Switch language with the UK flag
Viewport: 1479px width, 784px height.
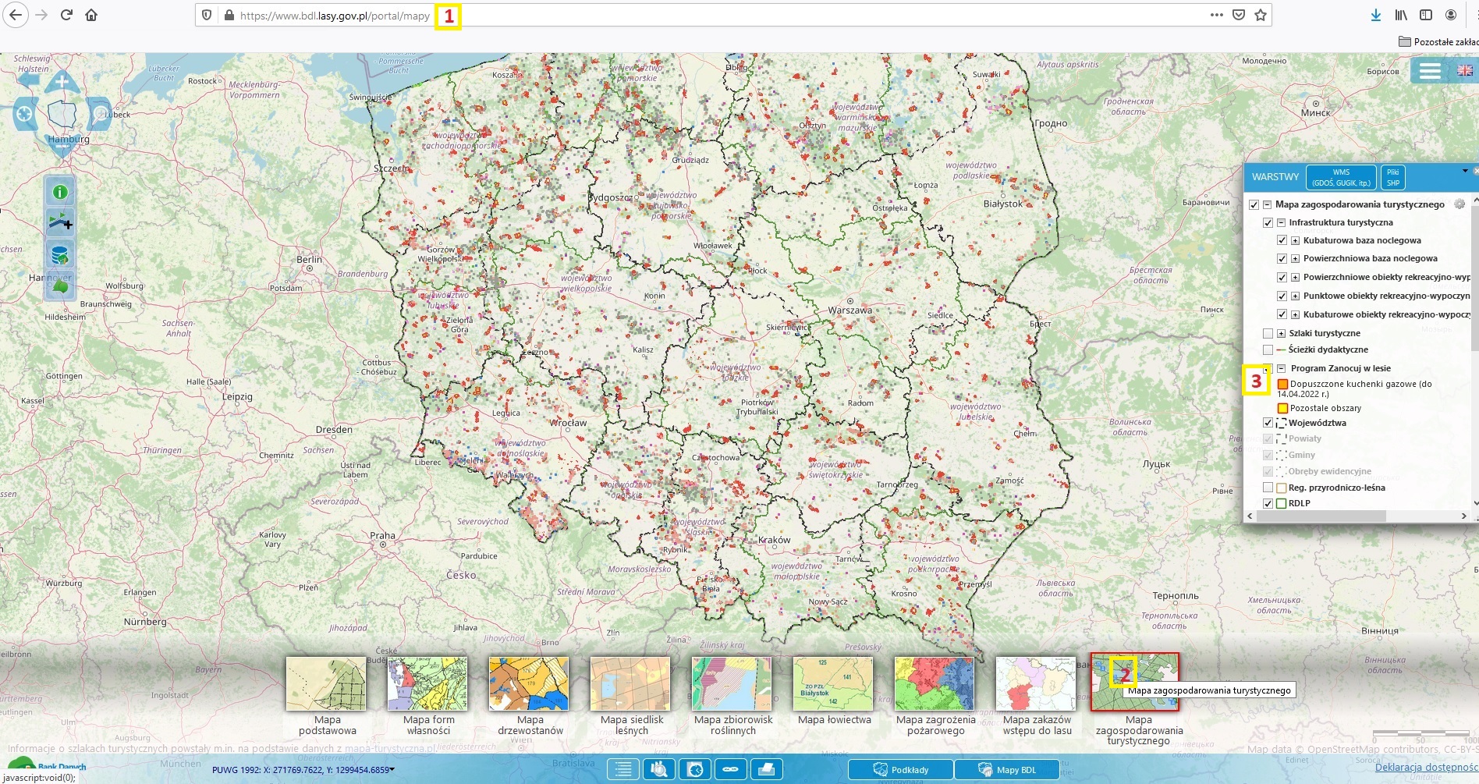pos(1465,70)
